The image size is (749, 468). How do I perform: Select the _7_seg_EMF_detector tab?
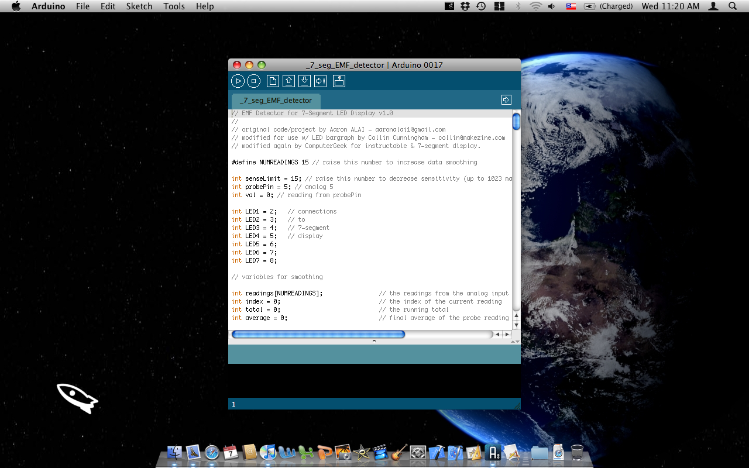click(276, 101)
